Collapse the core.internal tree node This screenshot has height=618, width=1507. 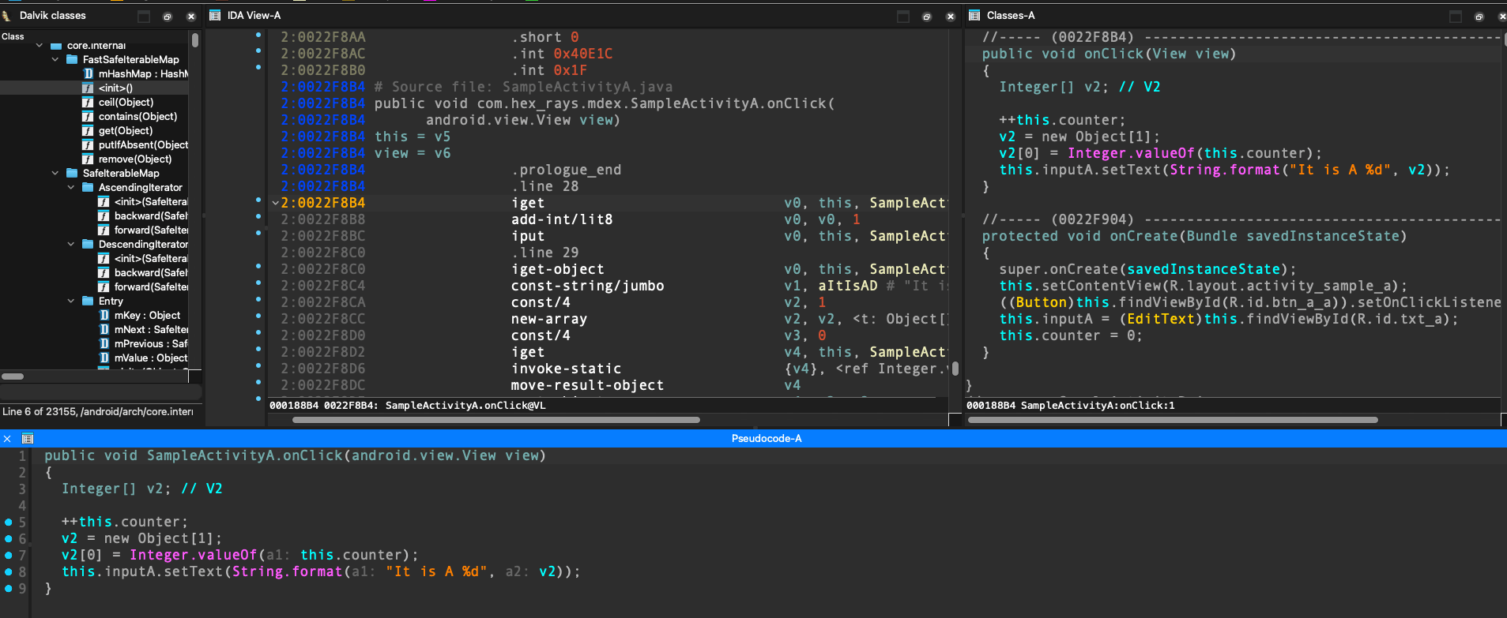coord(40,45)
